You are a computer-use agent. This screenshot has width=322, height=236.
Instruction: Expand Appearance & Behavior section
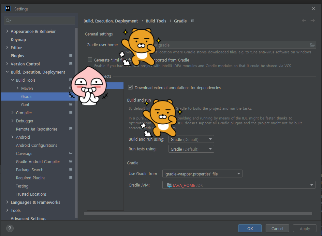[x=7, y=31]
